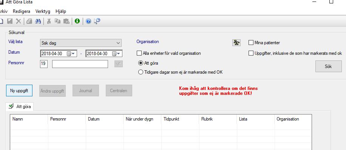This screenshot has height=150, width=346.
Task: Click the Personnr column header in table
Action: [x=67, y=119]
